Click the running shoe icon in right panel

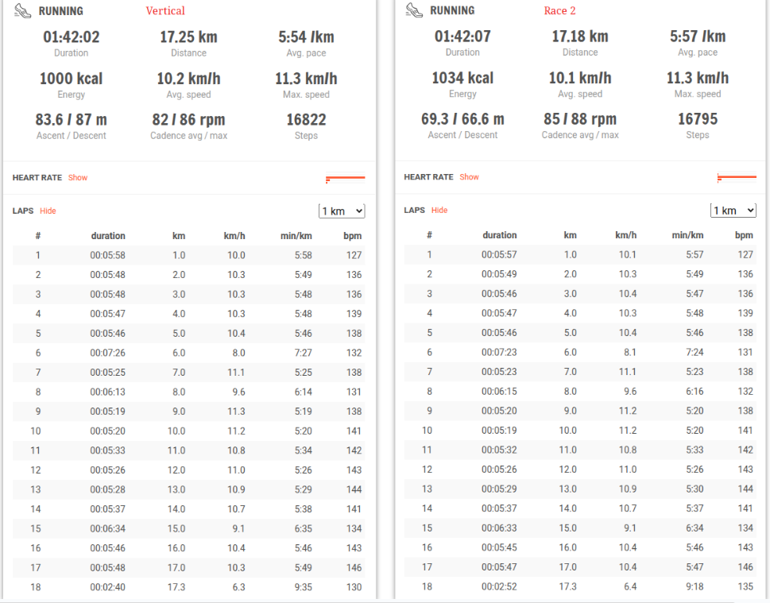point(414,10)
